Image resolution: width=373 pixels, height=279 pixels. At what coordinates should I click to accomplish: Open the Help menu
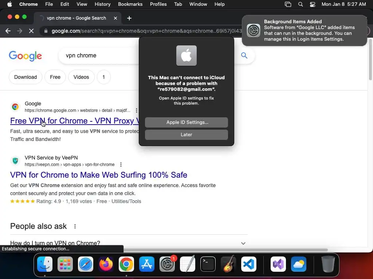coord(219,4)
